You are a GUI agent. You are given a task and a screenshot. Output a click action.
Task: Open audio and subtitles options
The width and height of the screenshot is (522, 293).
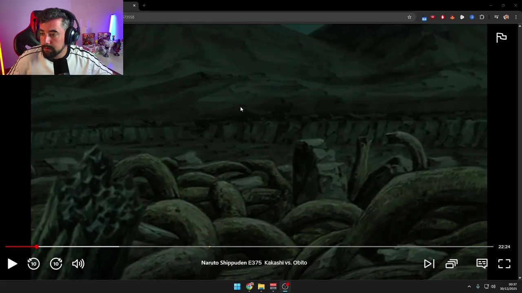(x=482, y=264)
